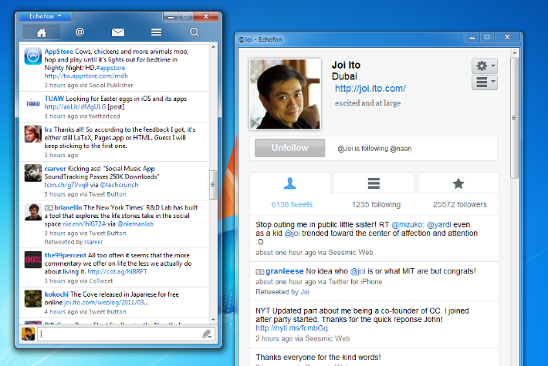The image size is (548, 366).
Task: Open the Mentions @ tab
Action: (79, 32)
